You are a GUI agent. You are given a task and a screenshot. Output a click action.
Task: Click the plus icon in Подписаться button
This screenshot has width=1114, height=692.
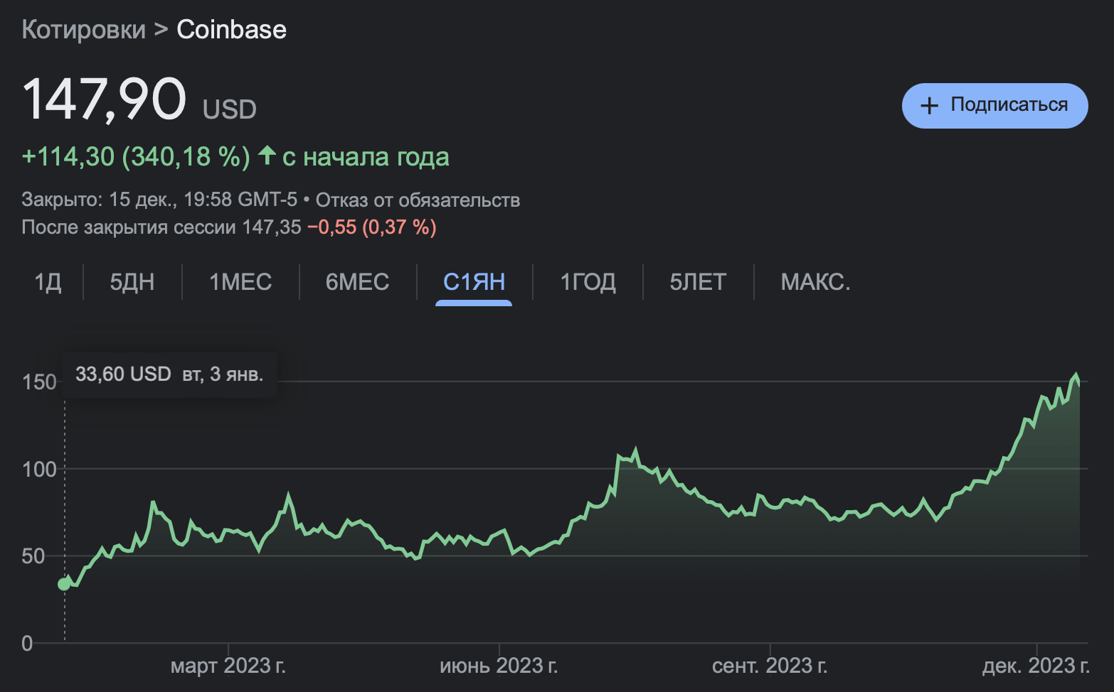click(x=929, y=106)
